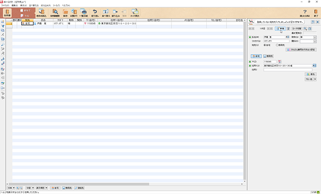This screenshot has width=321, height=194.
Task: Click the 保存 save icon
Action: [x=65, y=13]
